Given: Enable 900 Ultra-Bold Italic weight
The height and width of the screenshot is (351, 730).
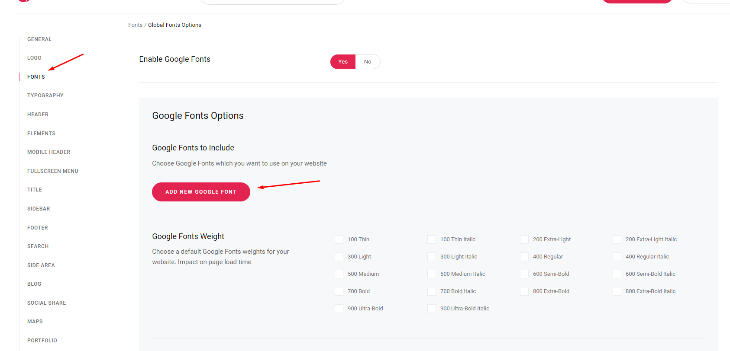Looking at the screenshot, I should point(432,309).
